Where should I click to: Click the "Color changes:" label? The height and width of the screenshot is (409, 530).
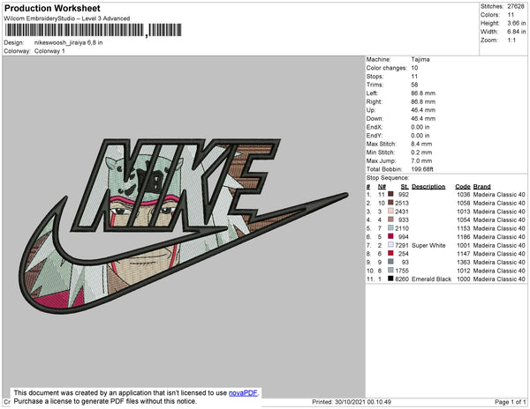tap(387, 68)
